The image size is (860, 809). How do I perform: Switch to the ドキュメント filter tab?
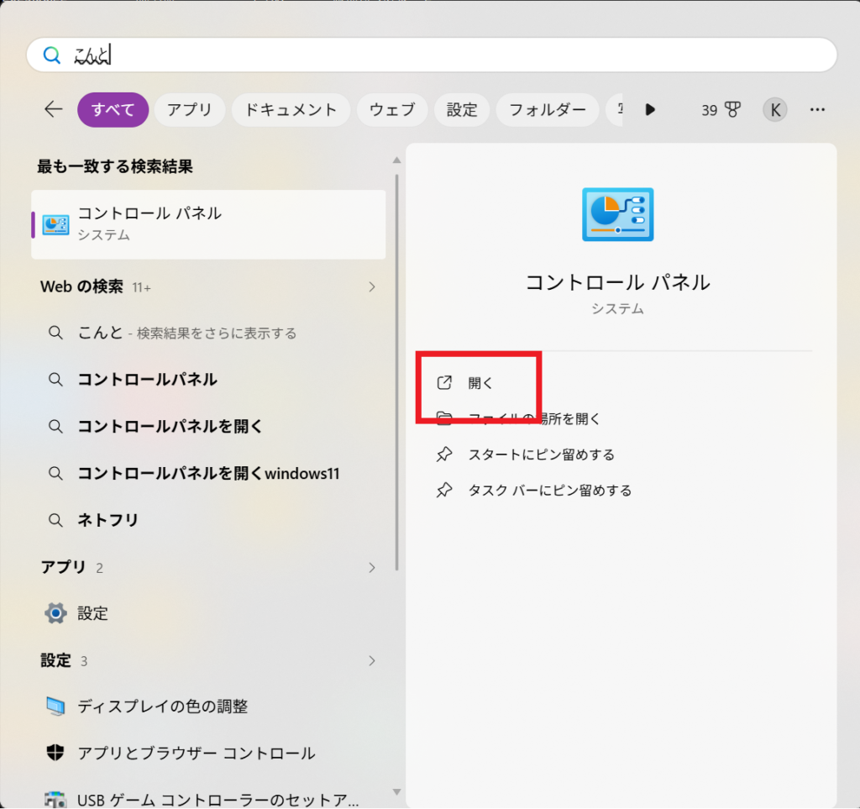click(x=291, y=109)
